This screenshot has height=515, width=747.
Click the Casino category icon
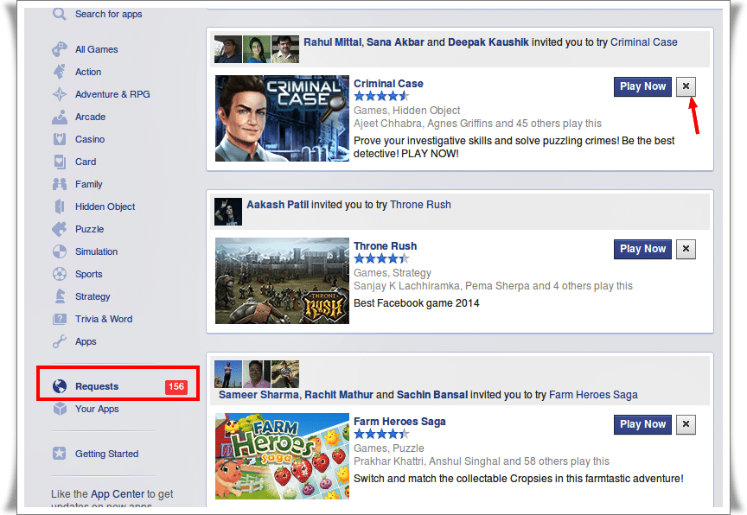click(x=60, y=139)
